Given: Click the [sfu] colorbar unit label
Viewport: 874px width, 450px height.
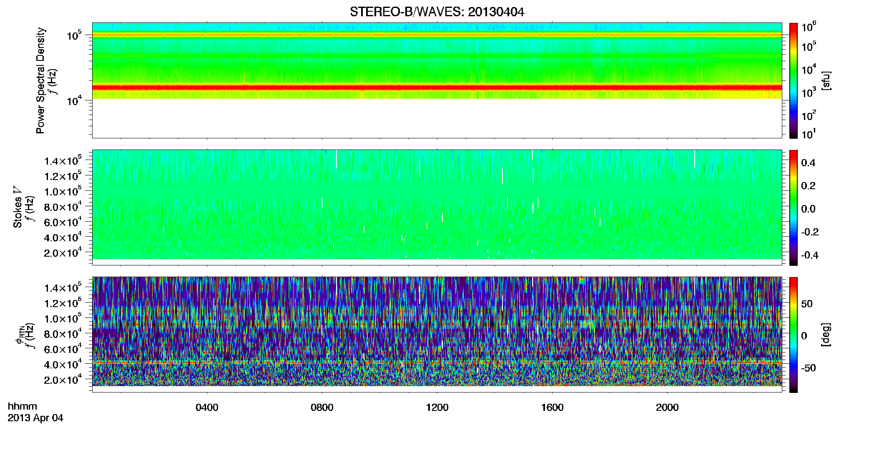Looking at the screenshot, I should pyautogui.click(x=826, y=80).
